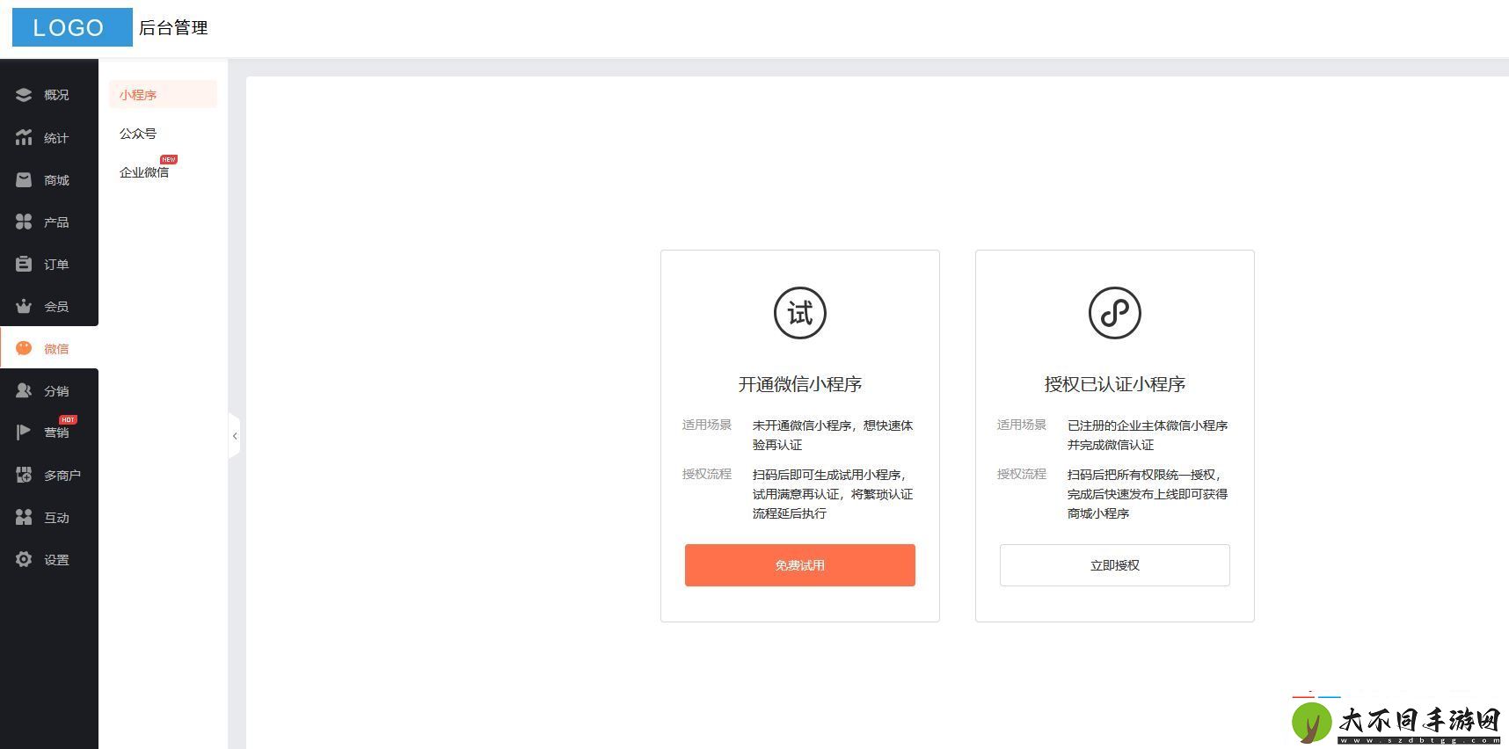This screenshot has height=749, width=1509.
Task: Click the 订单 clipboard icon
Action: (24, 264)
